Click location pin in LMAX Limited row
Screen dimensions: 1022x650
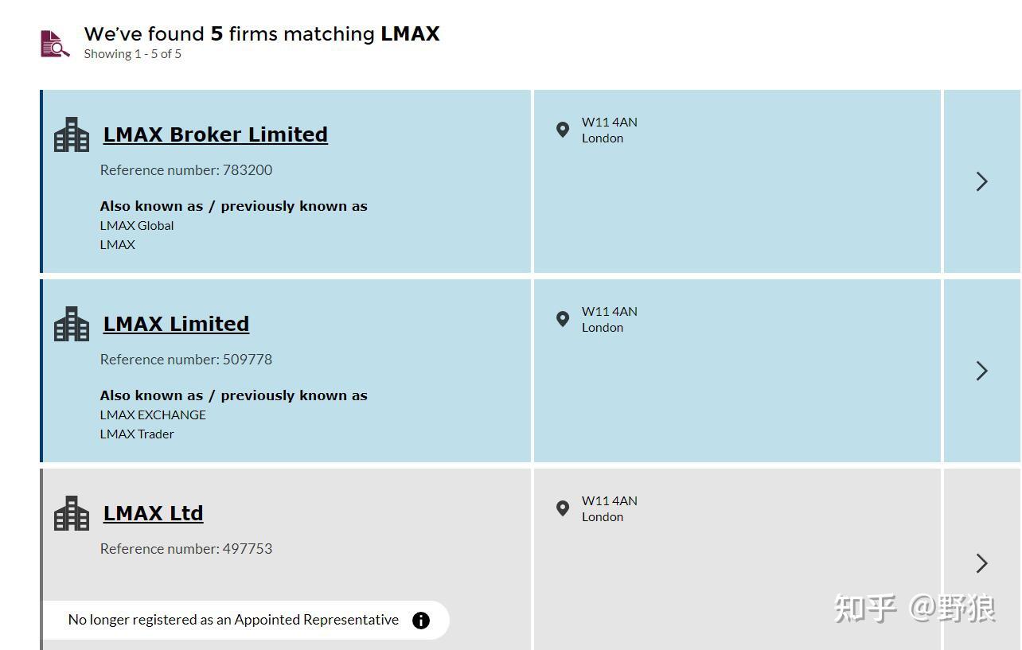(563, 319)
